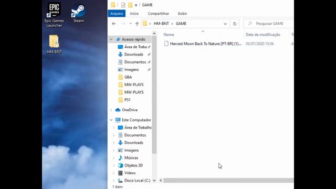Select Acesso rápido in the navigation pane
Image resolution: width=336 pixels, height=189 pixels.
133,39
